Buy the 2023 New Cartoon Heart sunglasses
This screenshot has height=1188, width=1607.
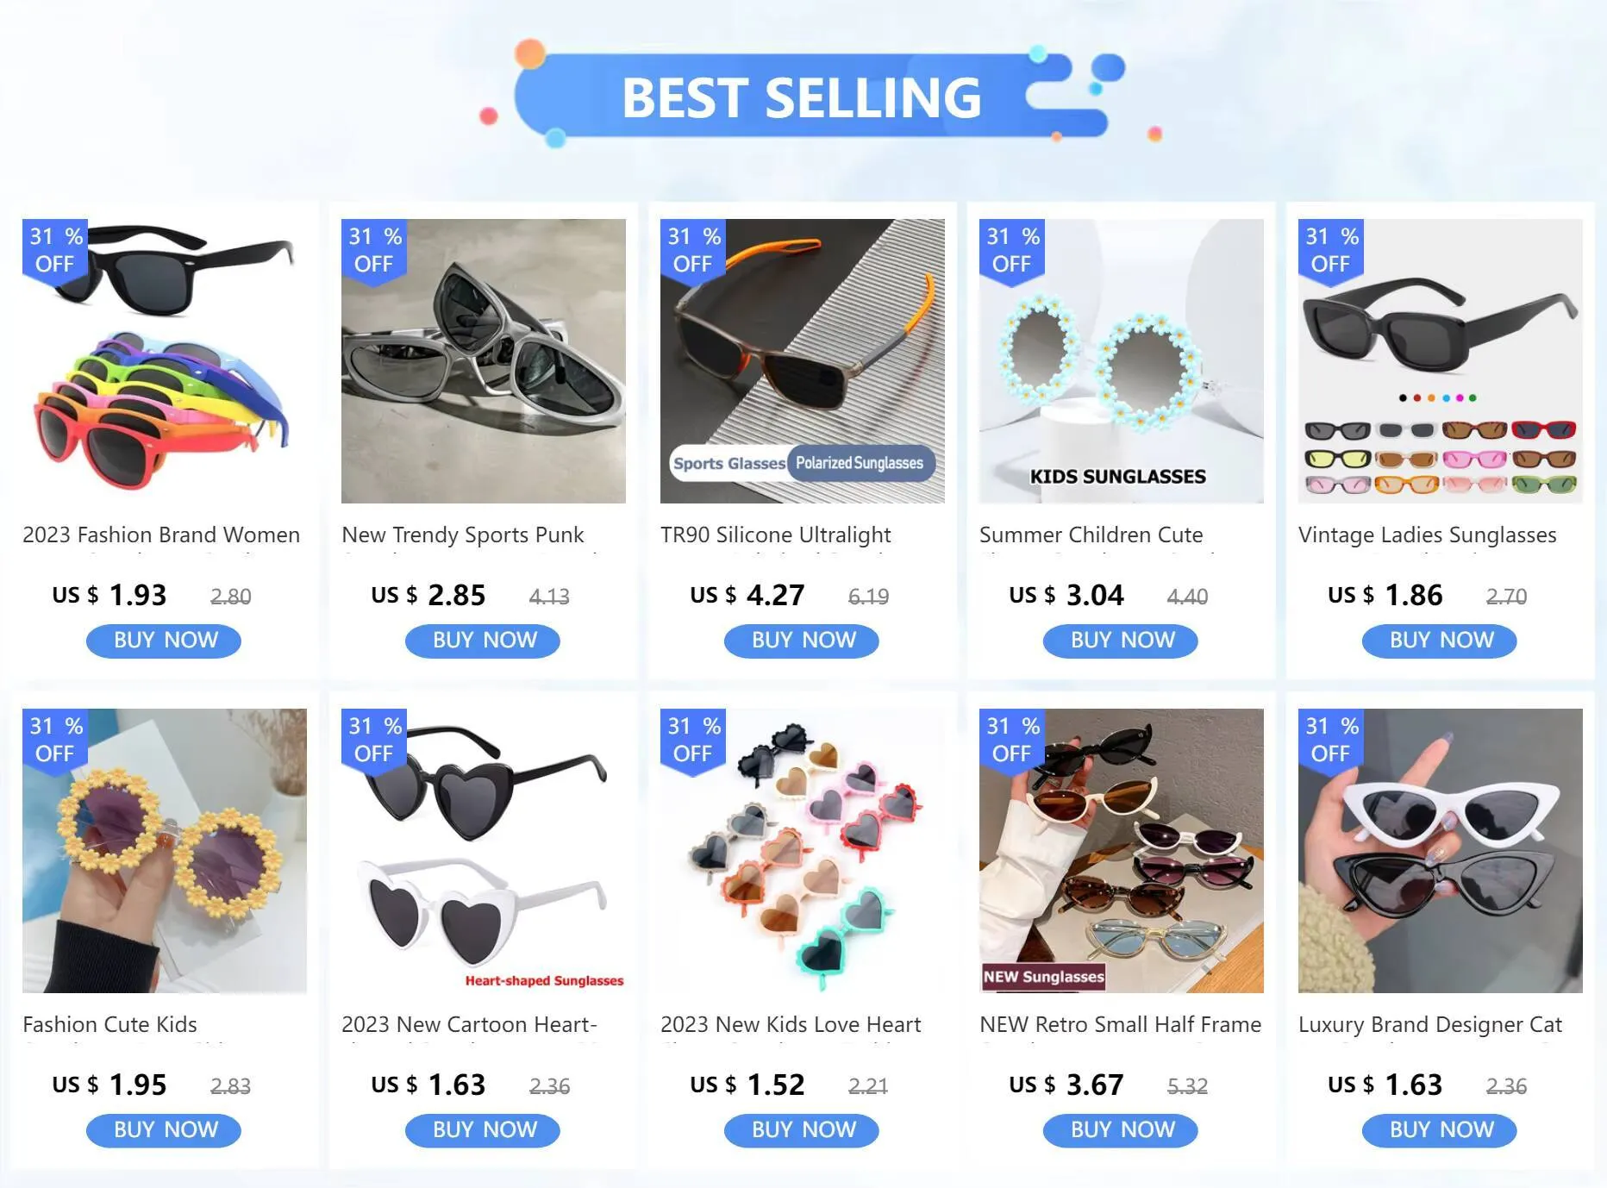pyautogui.click(x=483, y=1130)
